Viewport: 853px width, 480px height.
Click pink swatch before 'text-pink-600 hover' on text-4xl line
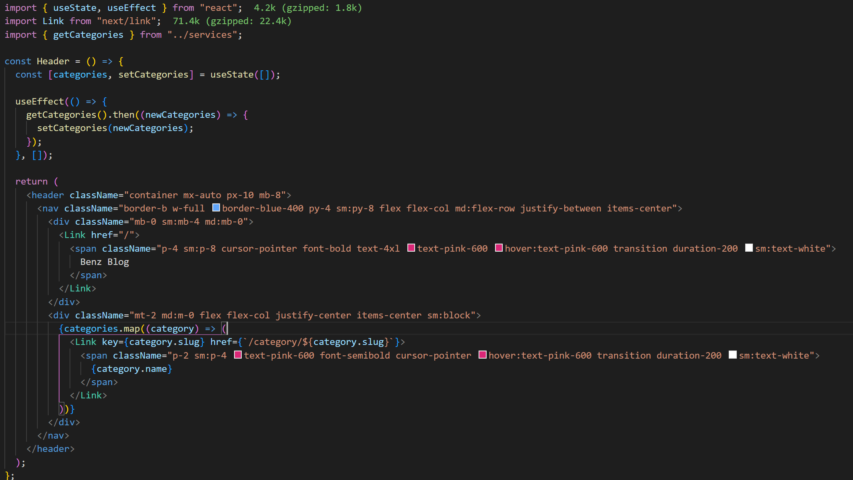[411, 248]
